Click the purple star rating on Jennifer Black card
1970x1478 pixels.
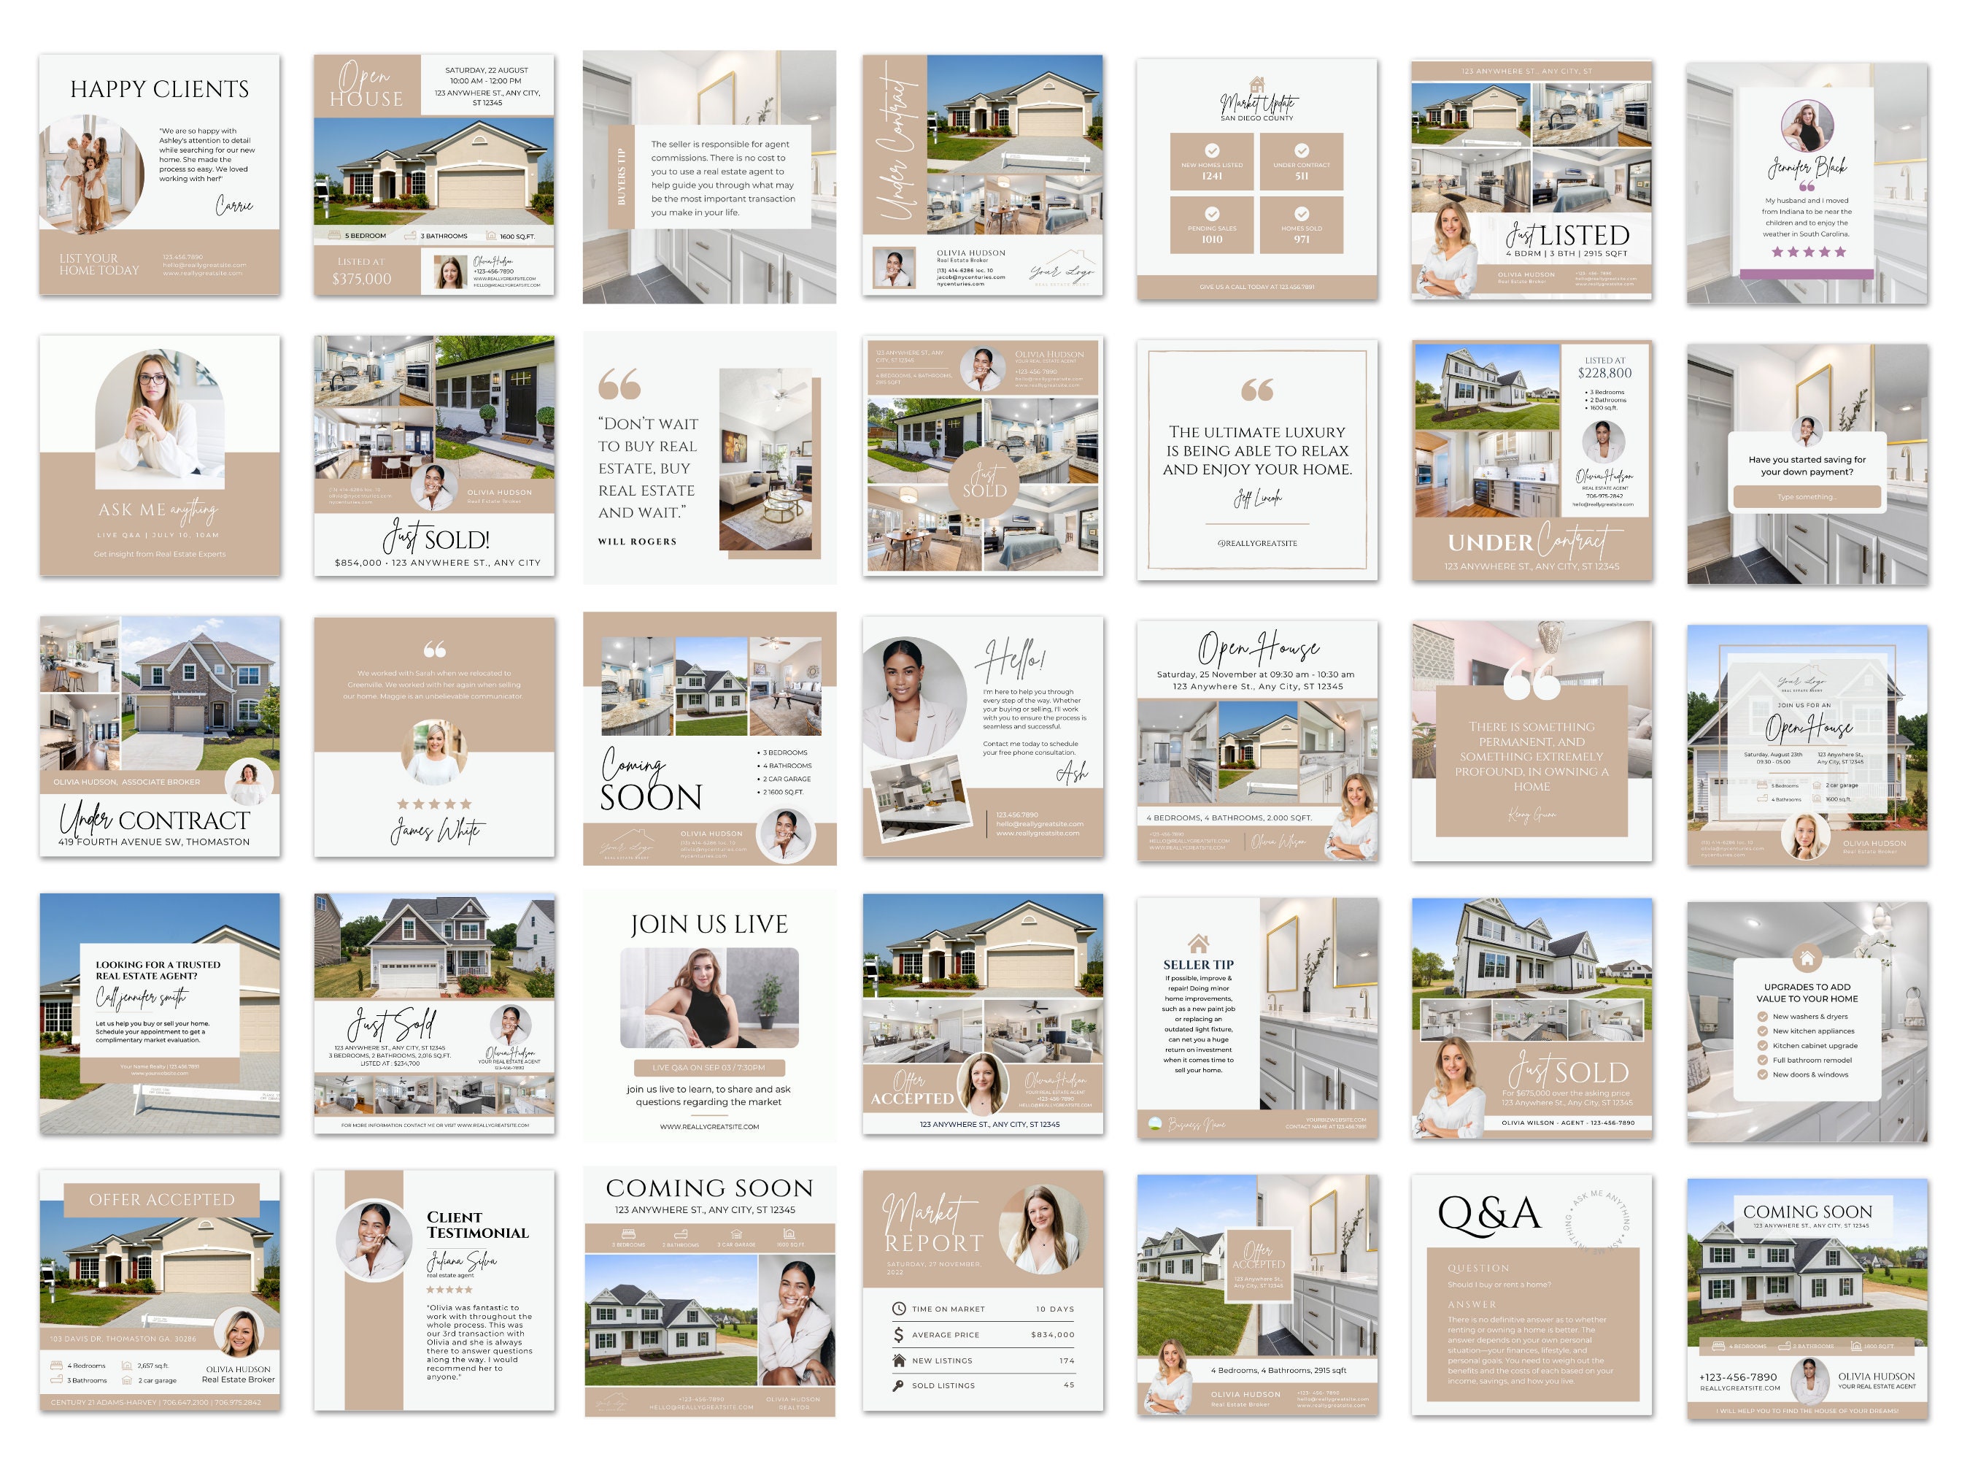1808,252
